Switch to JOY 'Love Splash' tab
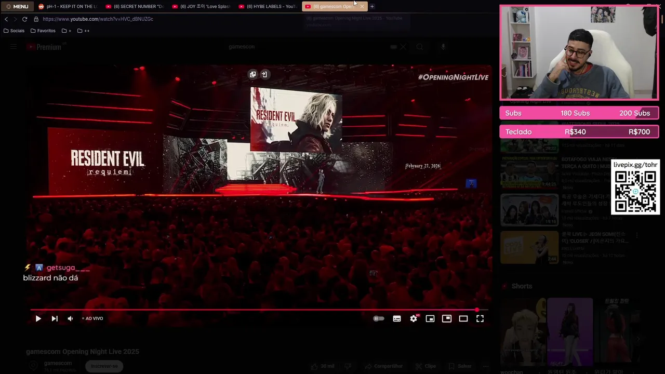 (201, 6)
